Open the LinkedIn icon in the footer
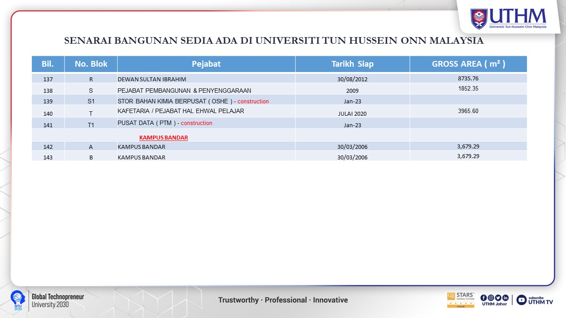566x318 pixels. coord(505,298)
